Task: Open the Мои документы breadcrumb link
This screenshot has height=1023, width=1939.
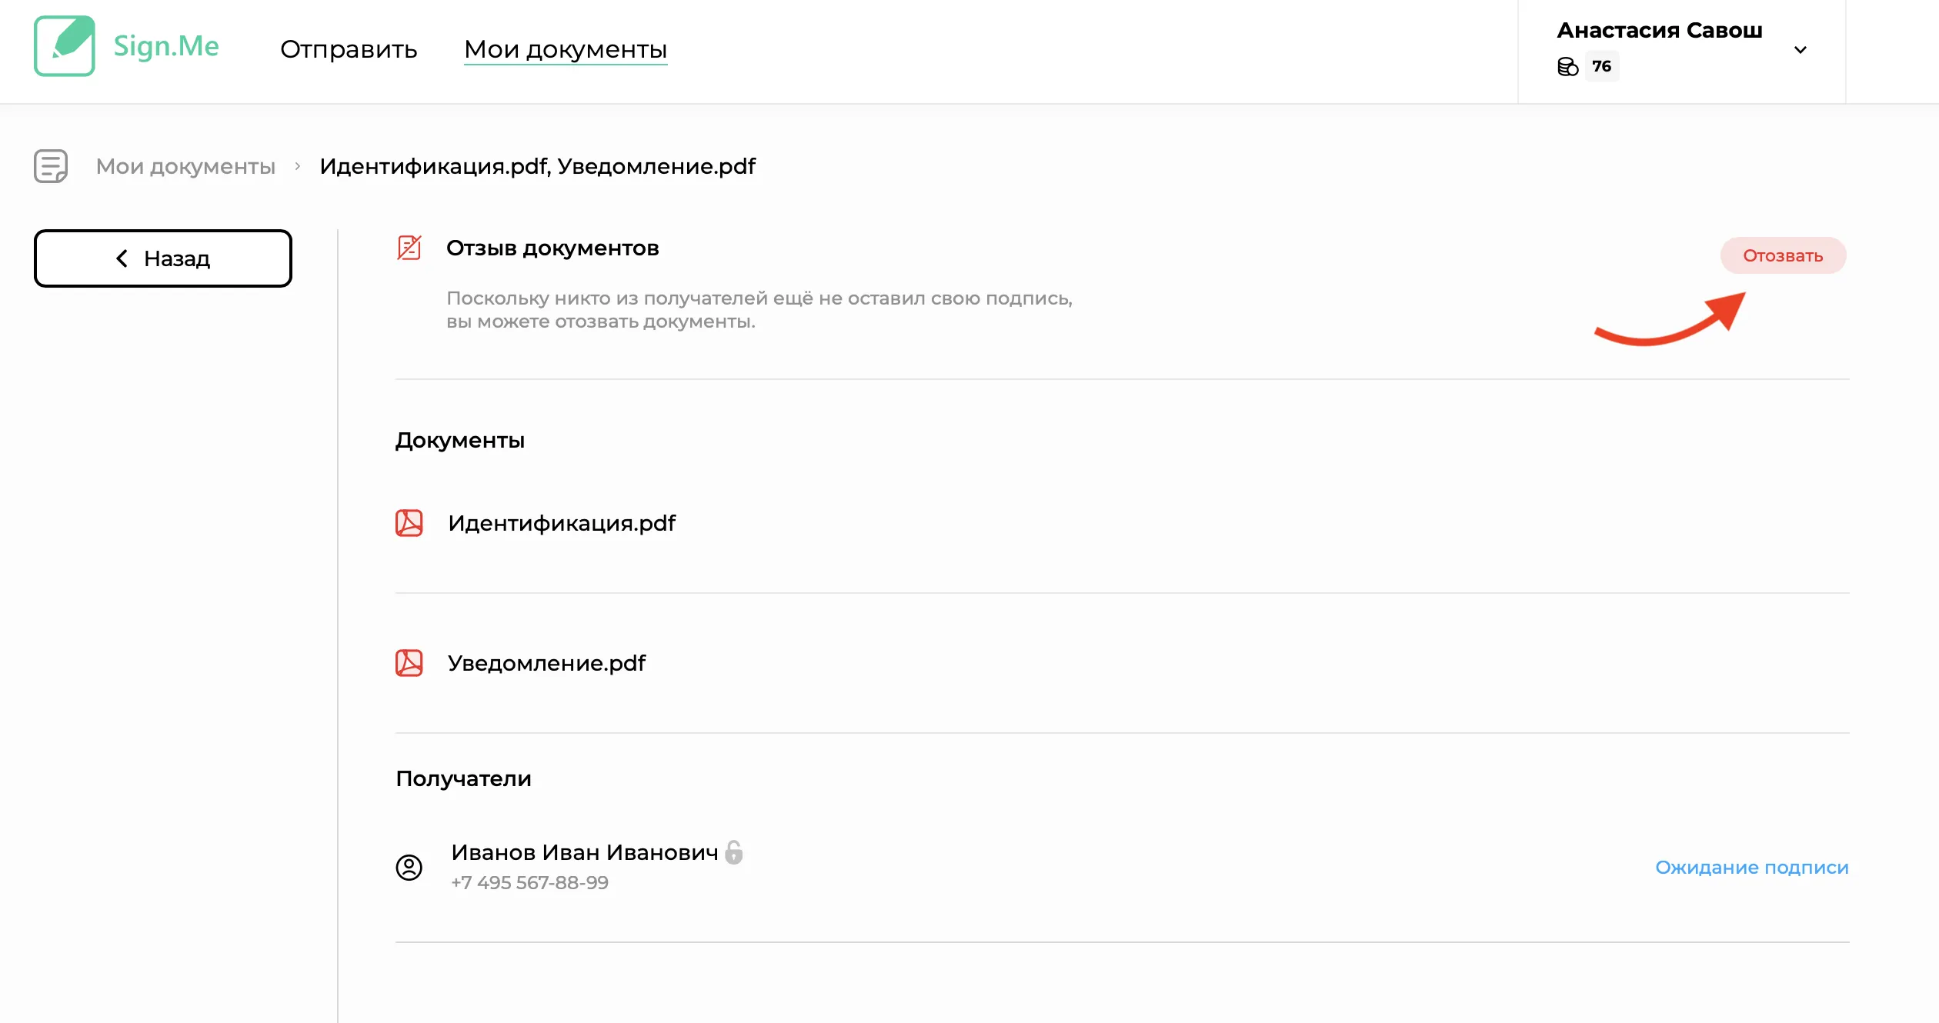Action: tap(185, 166)
